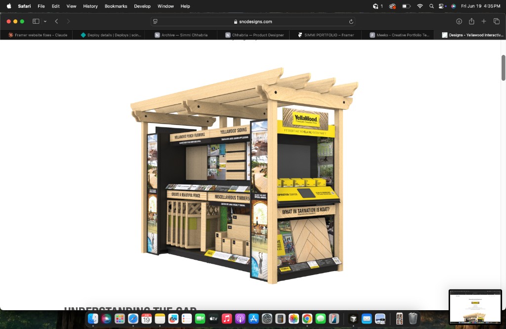Click the Yellawood display rendering image

click(244, 176)
